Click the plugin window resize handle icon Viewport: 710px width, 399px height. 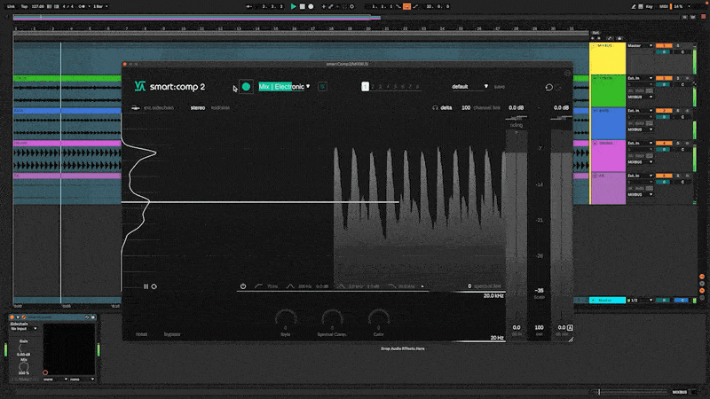[x=571, y=340]
